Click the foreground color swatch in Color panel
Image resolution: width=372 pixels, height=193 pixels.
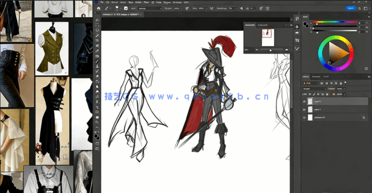tap(305, 24)
